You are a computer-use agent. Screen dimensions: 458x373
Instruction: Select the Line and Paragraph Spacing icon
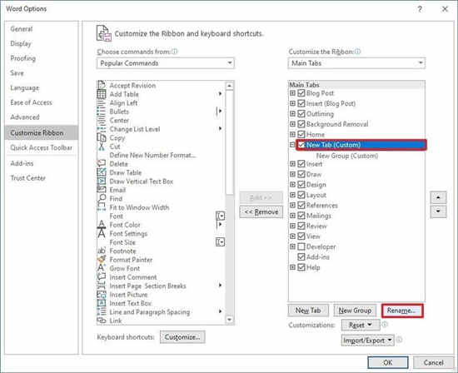click(102, 311)
